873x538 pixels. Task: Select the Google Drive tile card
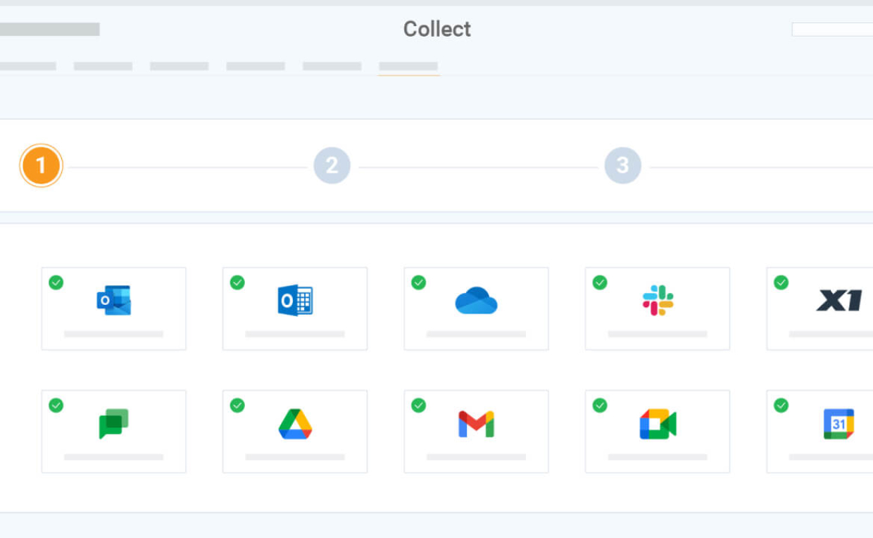tap(294, 431)
